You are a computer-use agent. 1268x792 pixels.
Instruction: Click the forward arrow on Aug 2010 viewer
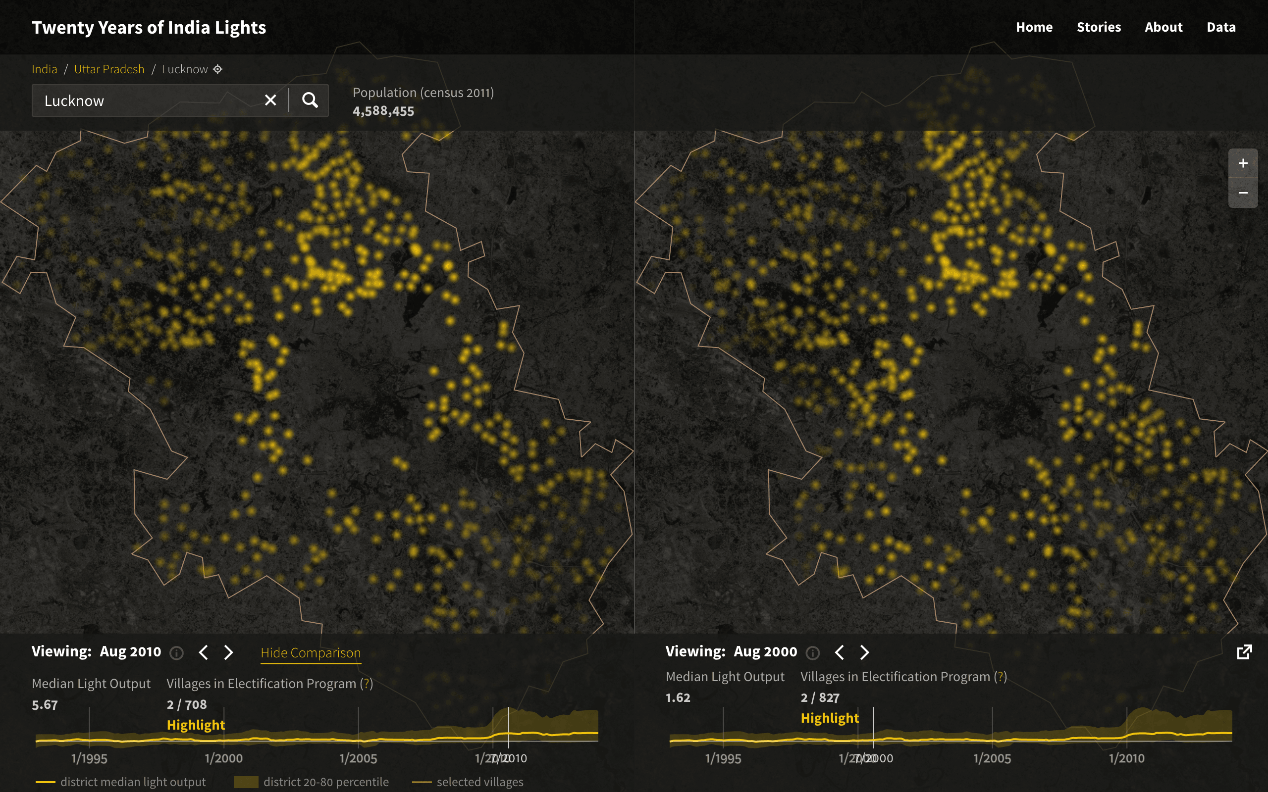pos(230,652)
